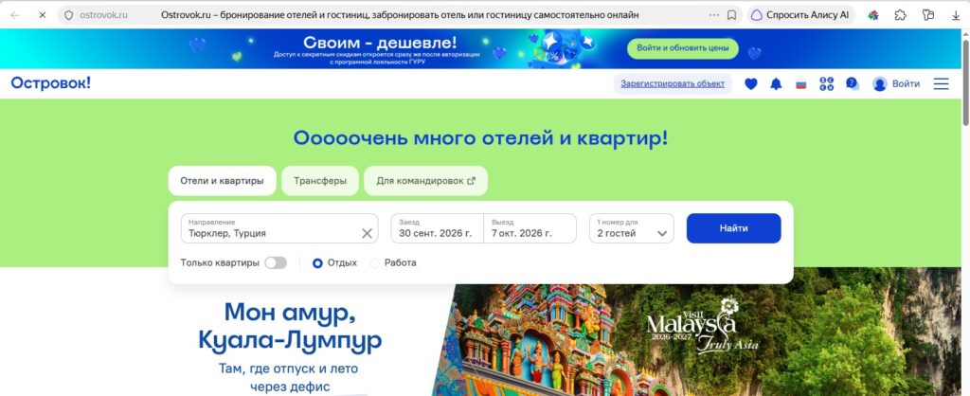Select the Отели и квартиры tab
Viewport: 970px width, 396px height.
pyautogui.click(x=222, y=181)
